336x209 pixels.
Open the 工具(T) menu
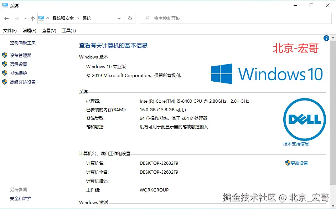(69, 31)
